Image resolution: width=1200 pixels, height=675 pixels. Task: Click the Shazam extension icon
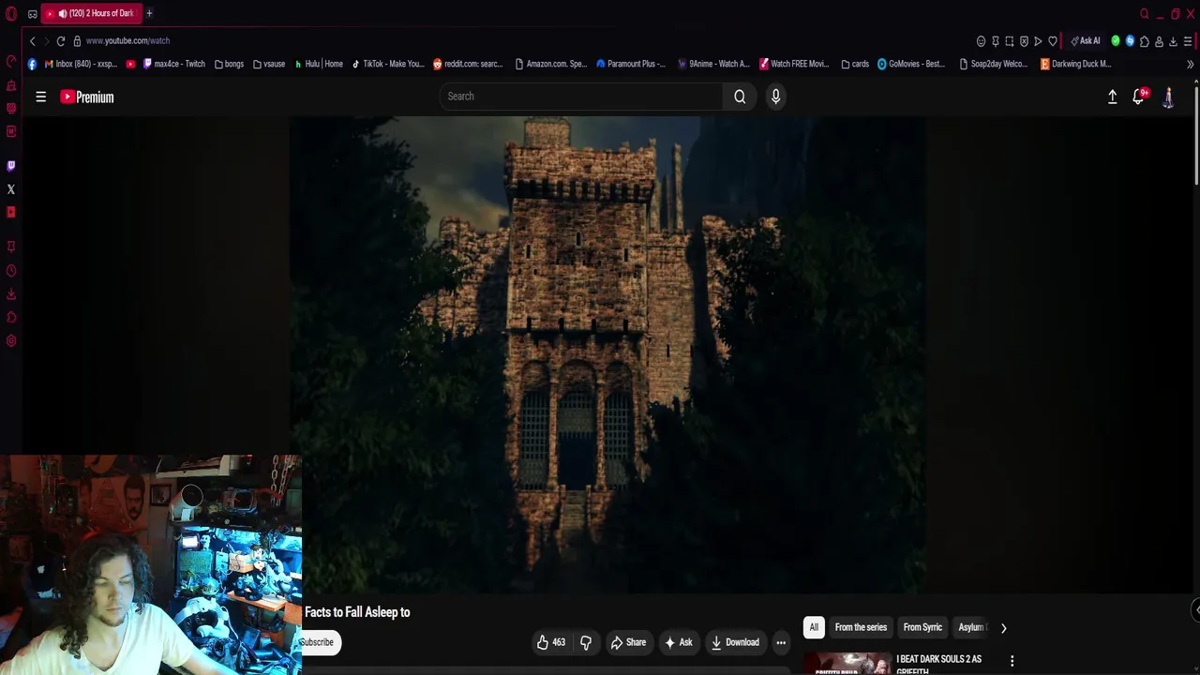(x=1130, y=41)
